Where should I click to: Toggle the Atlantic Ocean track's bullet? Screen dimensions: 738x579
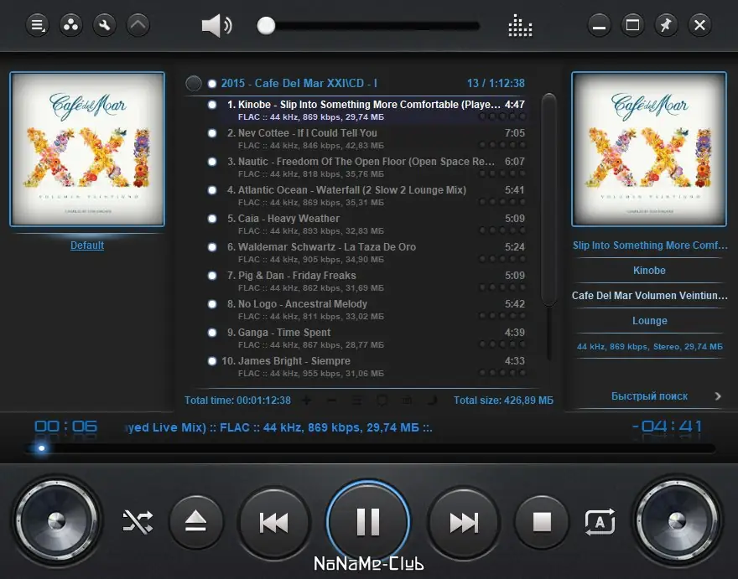[212, 190]
